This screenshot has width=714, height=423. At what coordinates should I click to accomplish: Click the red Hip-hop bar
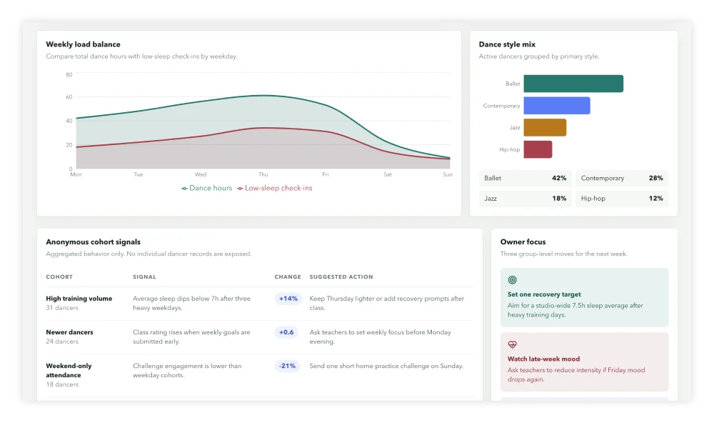click(x=538, y=149)
